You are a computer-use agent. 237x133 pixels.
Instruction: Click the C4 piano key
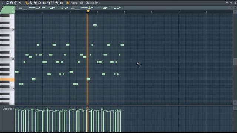(x=7, y=89)
